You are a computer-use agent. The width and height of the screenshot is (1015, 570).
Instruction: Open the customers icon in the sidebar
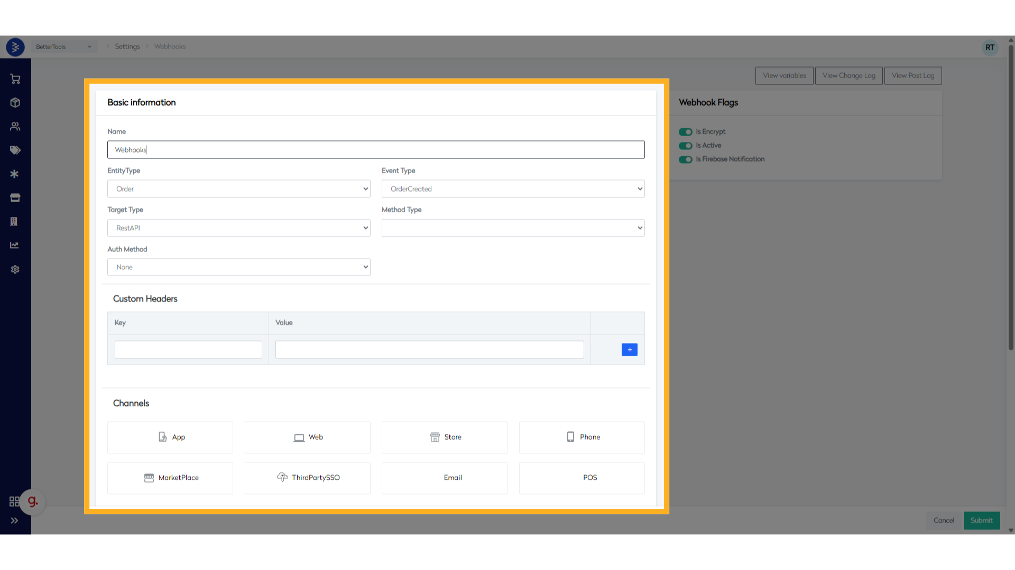click(15, 126)
